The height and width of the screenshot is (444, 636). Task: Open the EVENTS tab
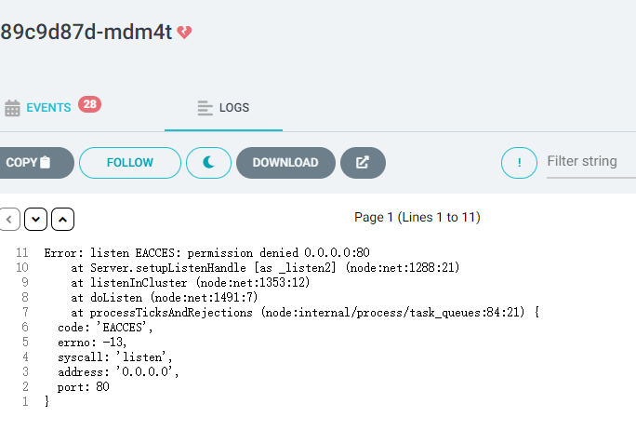coord(48,108)
